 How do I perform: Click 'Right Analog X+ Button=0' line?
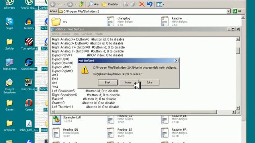88,39
